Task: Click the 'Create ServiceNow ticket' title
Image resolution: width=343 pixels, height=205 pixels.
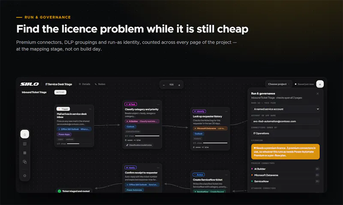Action: [208, 180]
